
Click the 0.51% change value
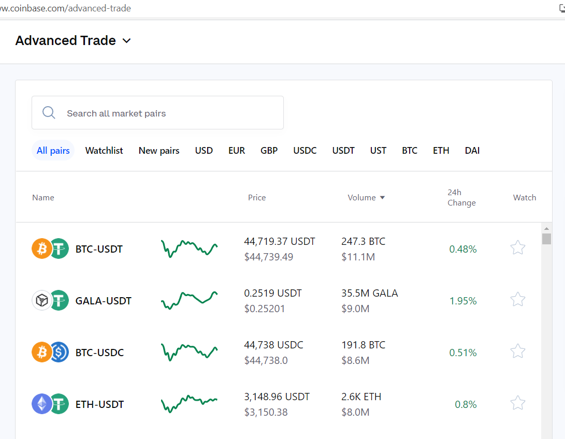click(462, 353)
